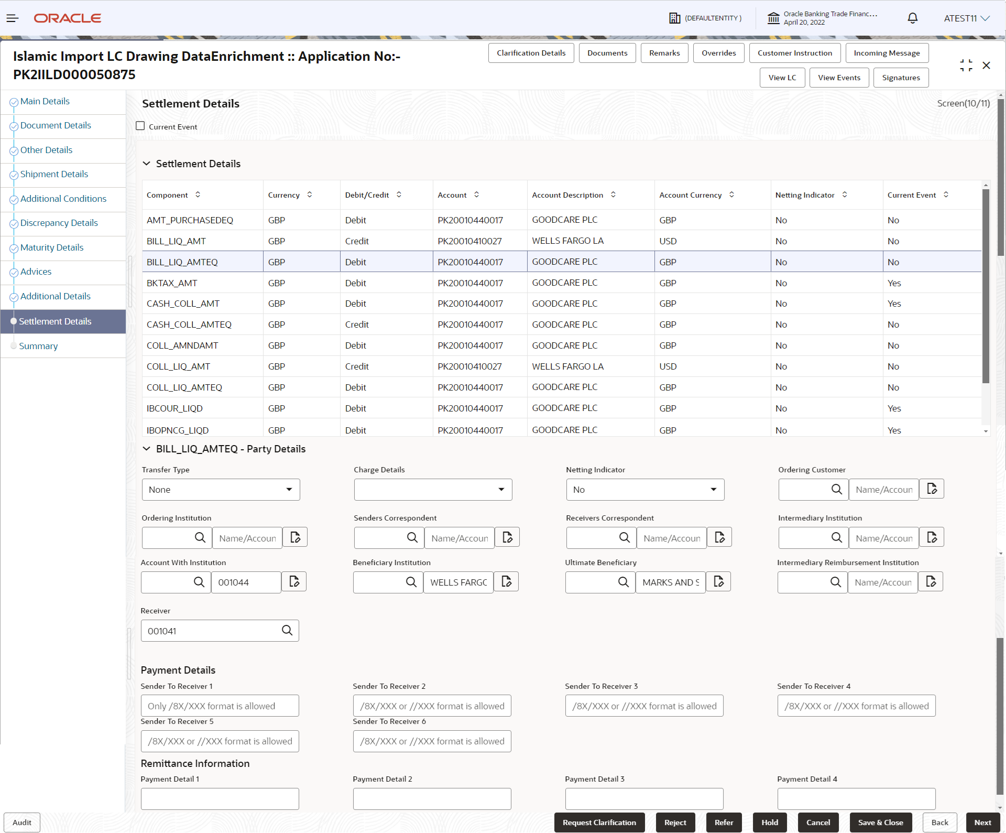Open the Charge Details dropdown
The height and width of the screenshot is (833, 1006).
(x=433, y=490)
